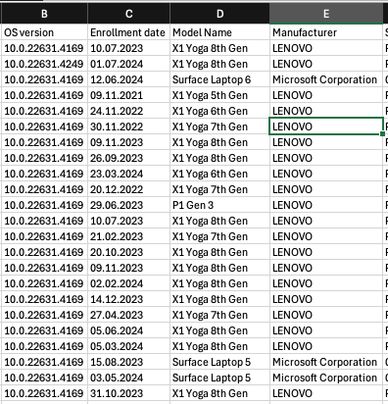This screenshot has width=388, height=404.
Task: Click X1 Yoga 6th Gen in the 24.11.2022 row
Action: (x=220, y=111)
